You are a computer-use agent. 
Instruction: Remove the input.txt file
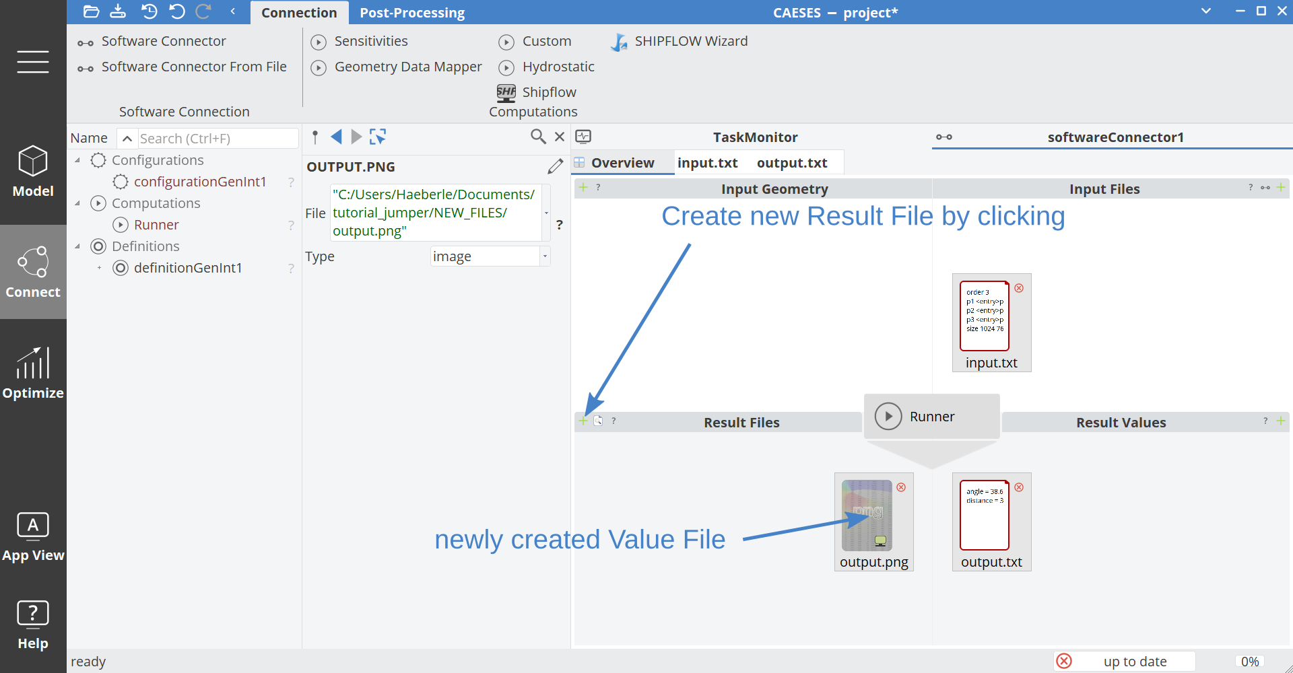pyautogui.click(x=1019, y=288)
